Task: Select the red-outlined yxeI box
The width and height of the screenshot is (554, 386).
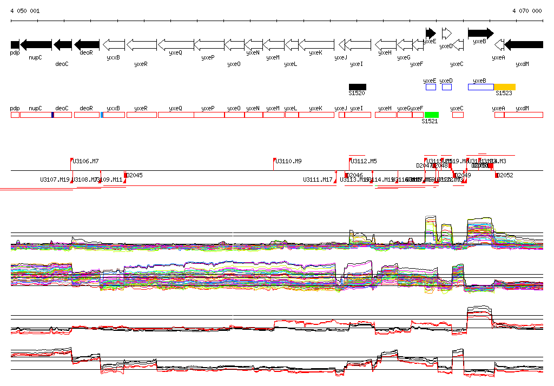Action: point(358,115)
